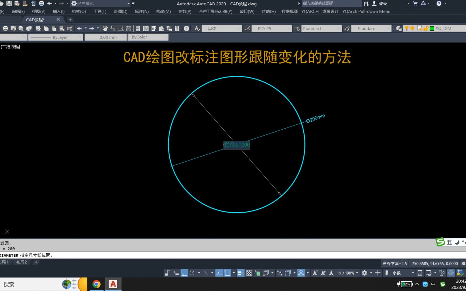Click the workspace switching gear in the status bar
Viewport: 466px width, 291px height.
(x=364, y=273)
